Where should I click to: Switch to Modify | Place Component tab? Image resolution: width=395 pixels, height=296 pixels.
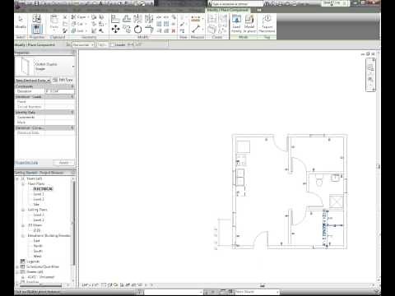point(227,10)
